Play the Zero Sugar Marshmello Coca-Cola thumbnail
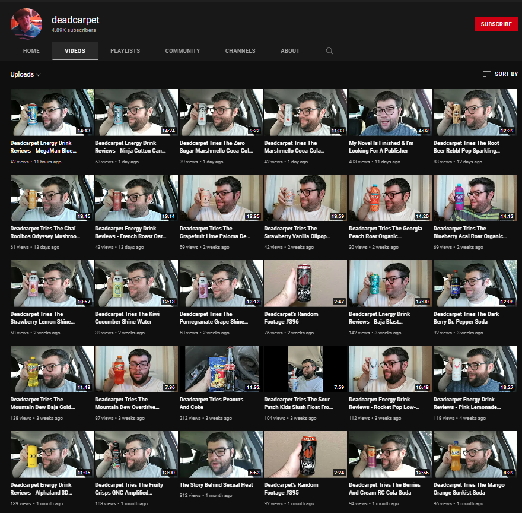The width and height of the screenshot is (522, 513). click(x=221, y=112)
